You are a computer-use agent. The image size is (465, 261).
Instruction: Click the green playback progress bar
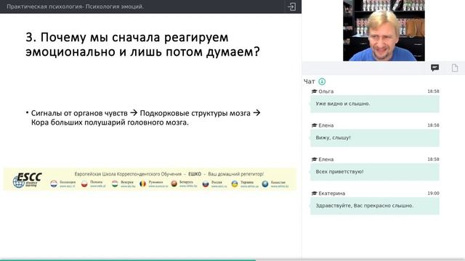click(128, 260)
